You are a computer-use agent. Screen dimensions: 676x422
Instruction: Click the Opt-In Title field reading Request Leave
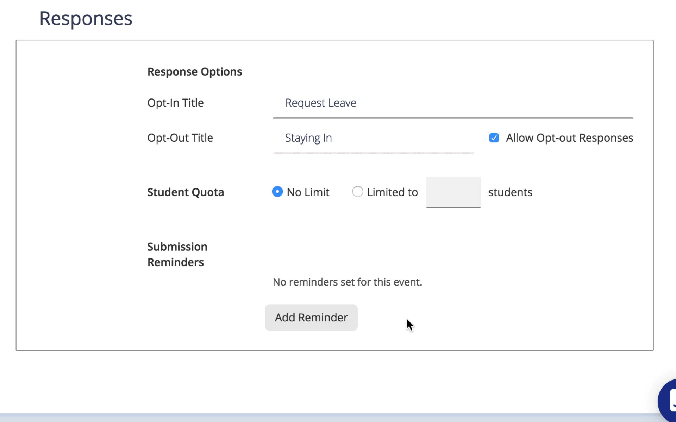pyautogui.click(x=453, y=103)
